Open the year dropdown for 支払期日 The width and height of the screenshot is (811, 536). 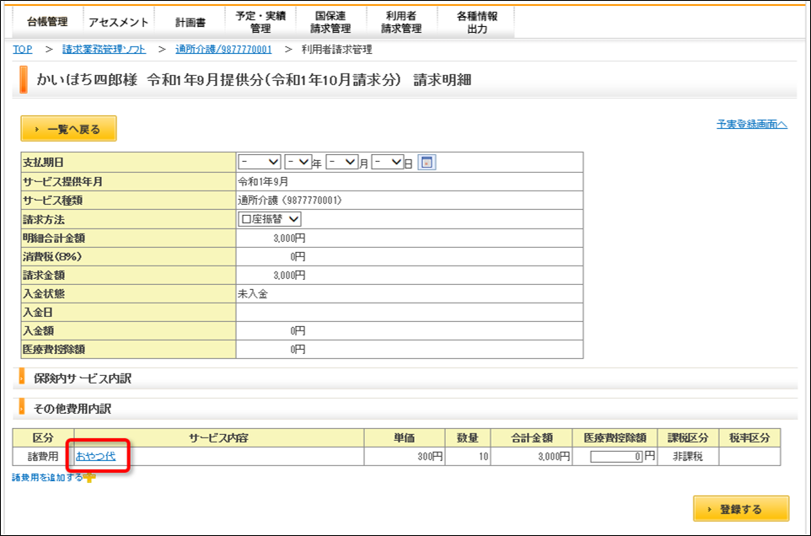(x=298, y=162)
